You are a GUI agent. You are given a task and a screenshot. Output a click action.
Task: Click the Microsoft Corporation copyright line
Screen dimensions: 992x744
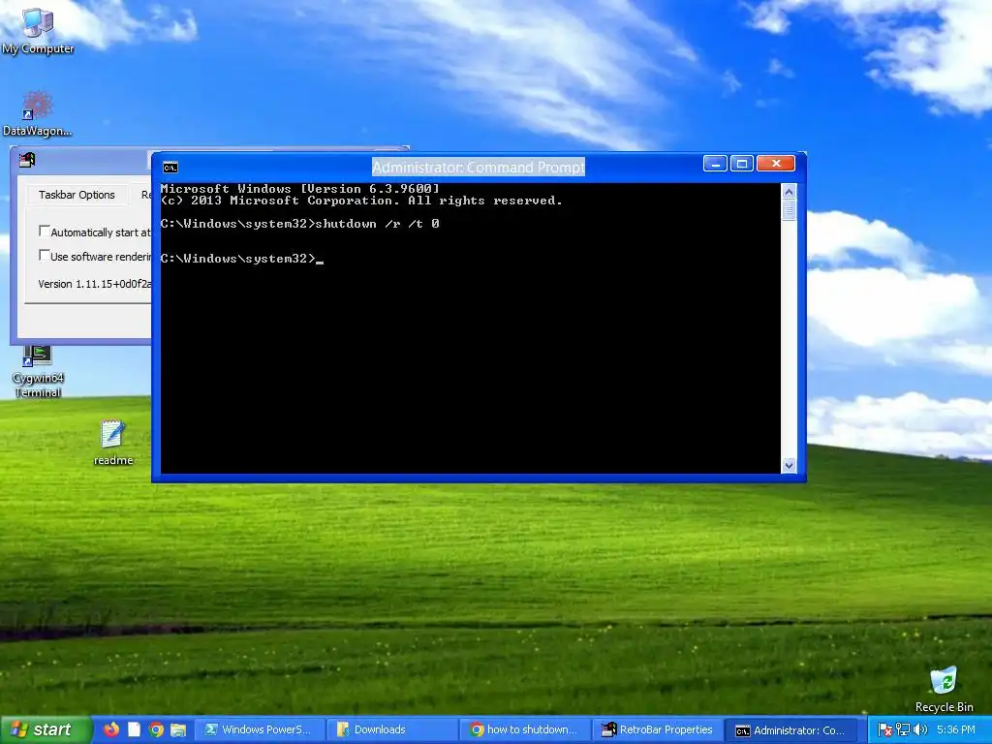tap(361, 201)
